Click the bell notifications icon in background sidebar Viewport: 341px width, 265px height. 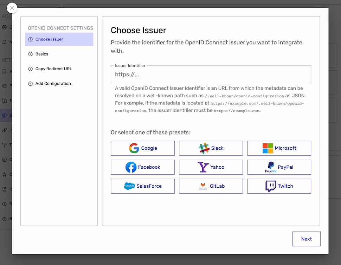(4, 42)
